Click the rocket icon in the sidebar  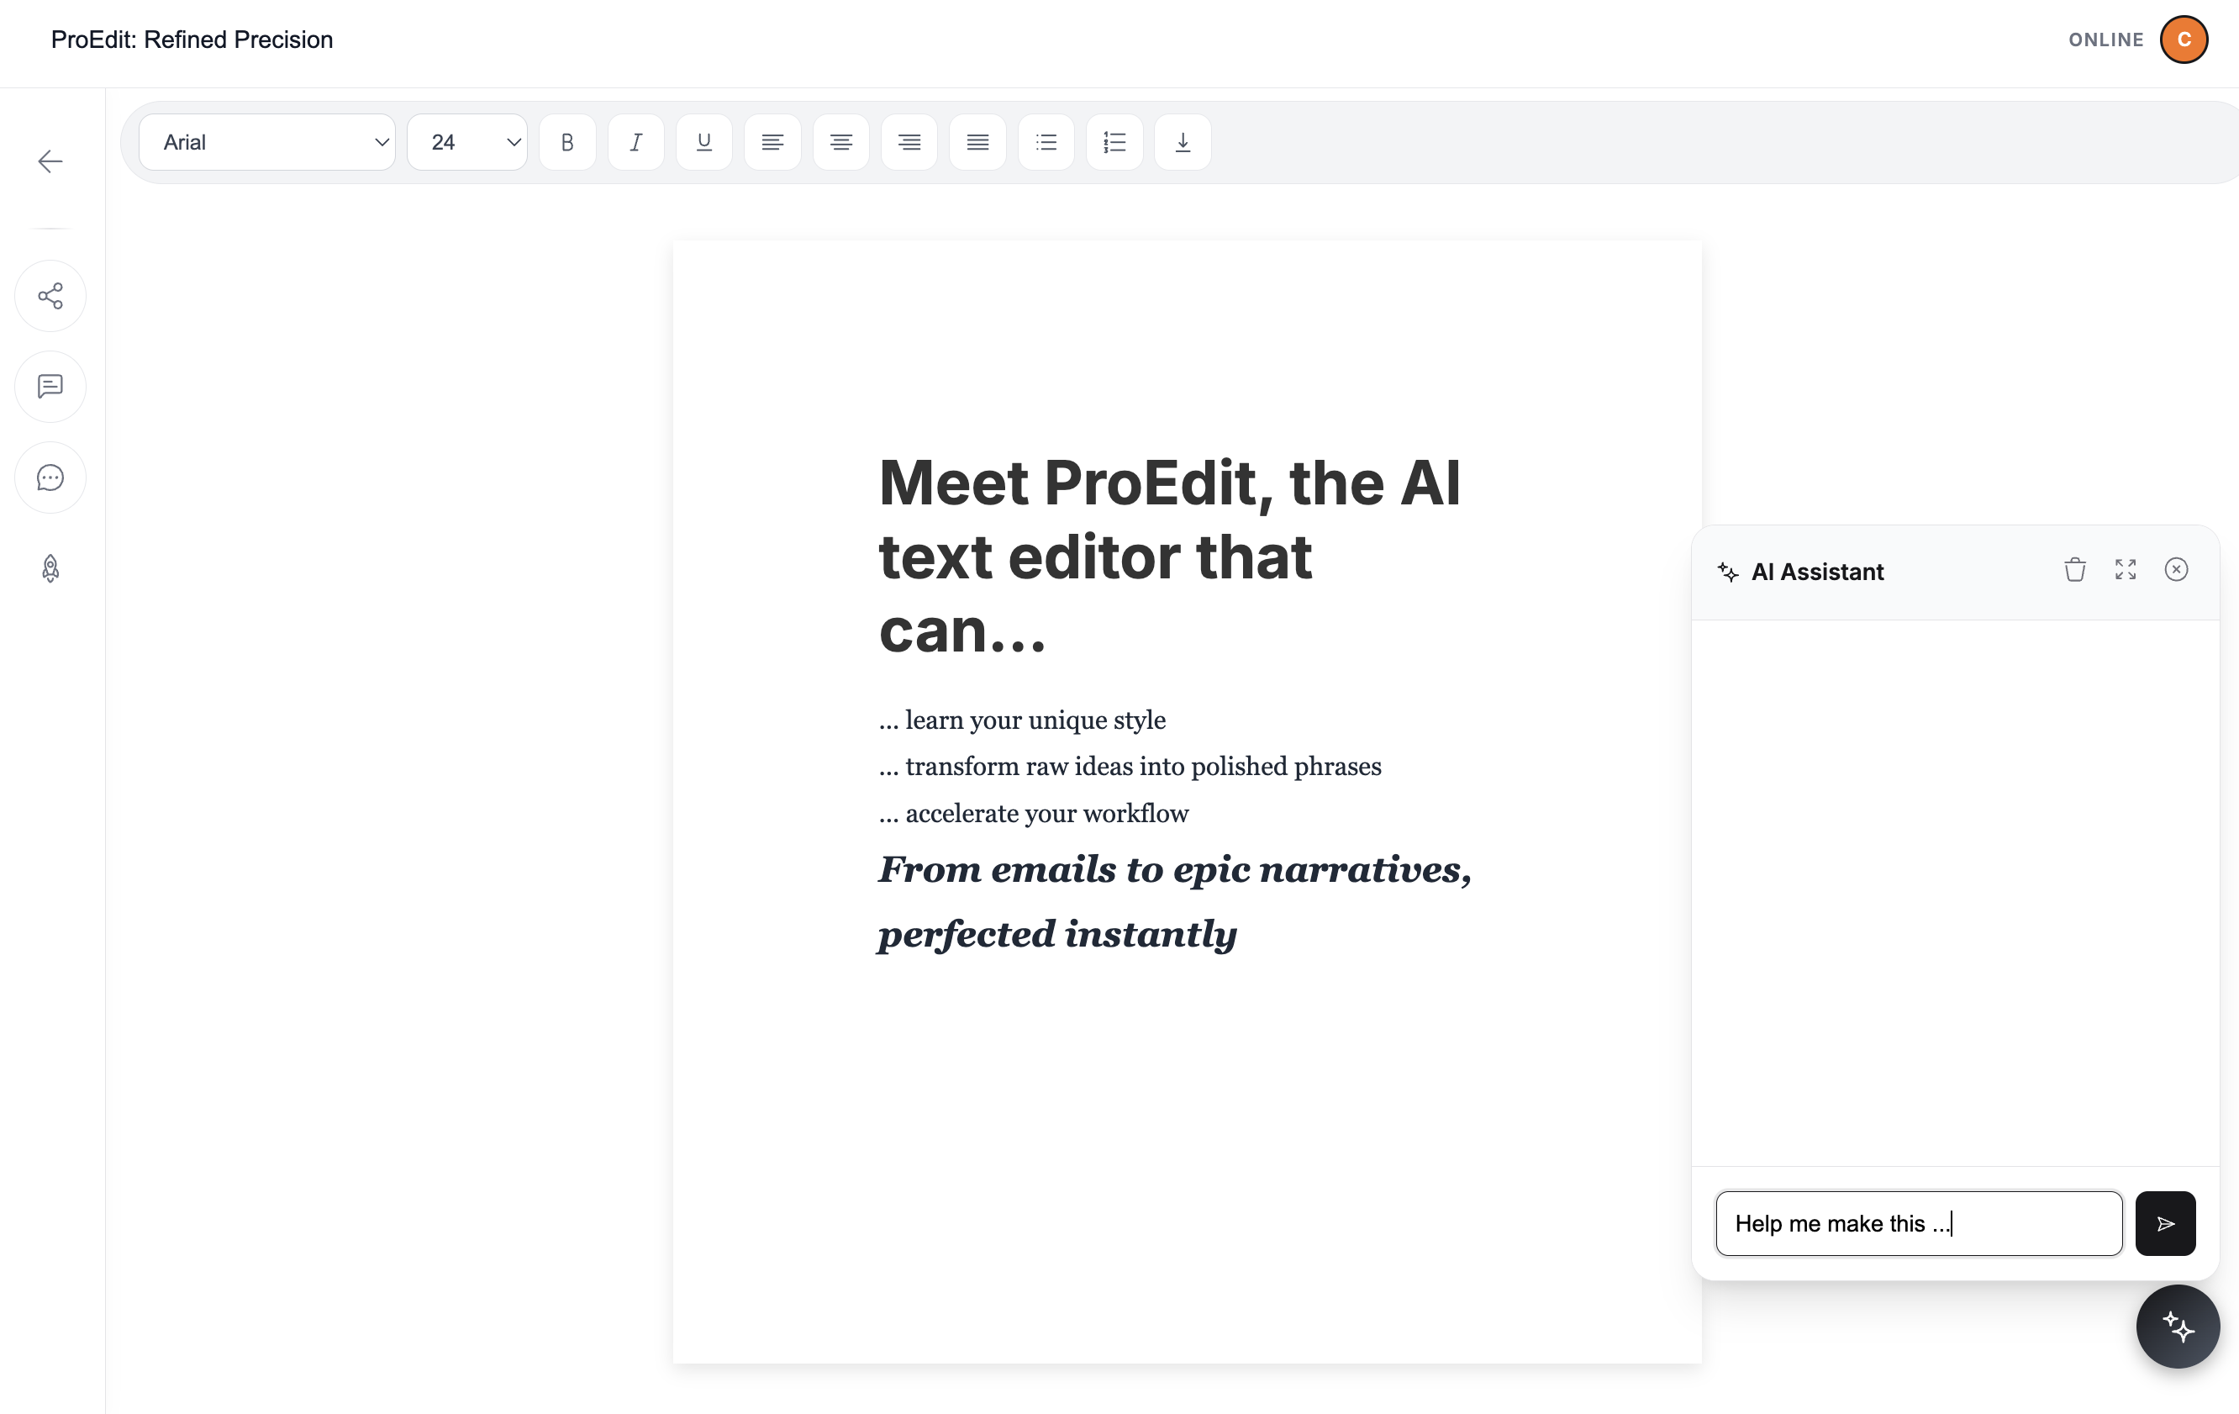tap(50, 568)
